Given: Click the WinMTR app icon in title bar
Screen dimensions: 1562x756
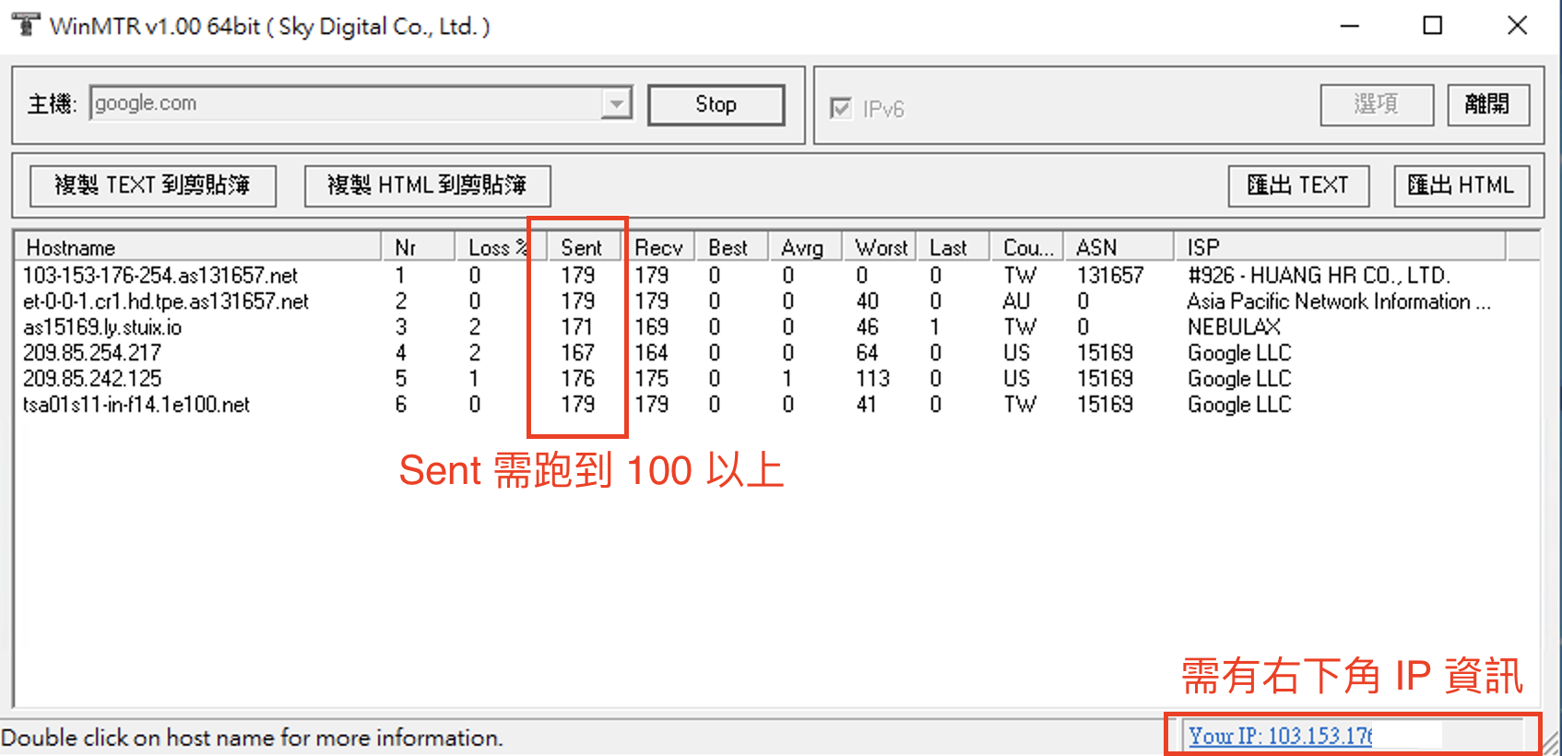Looking at the screenshot, I should (x=26, y=25).
